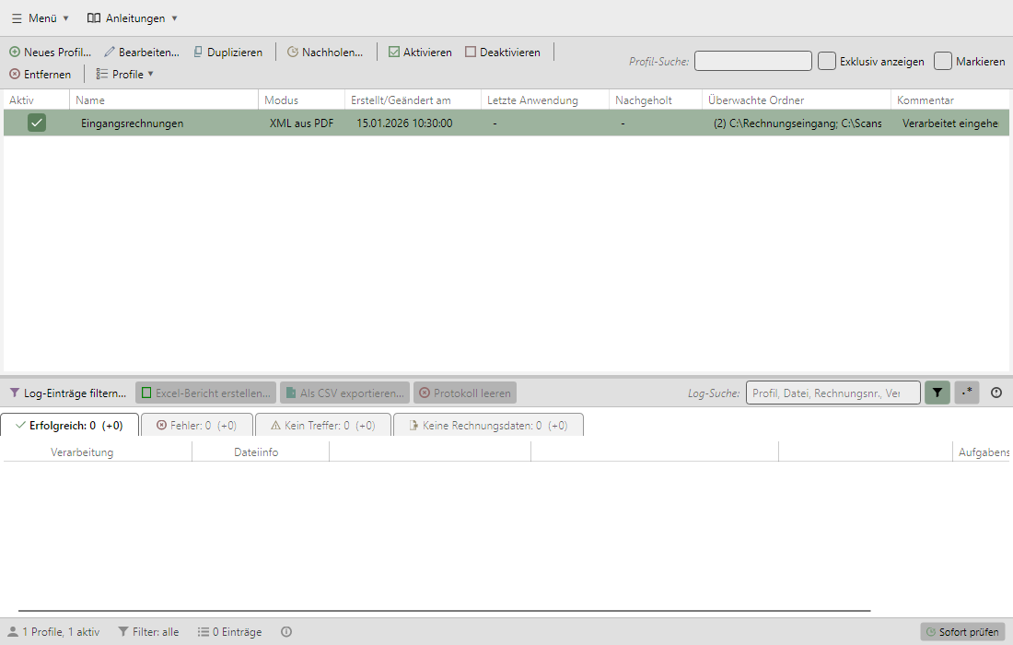Click the Sofort prüfen button

coord(962,632)
